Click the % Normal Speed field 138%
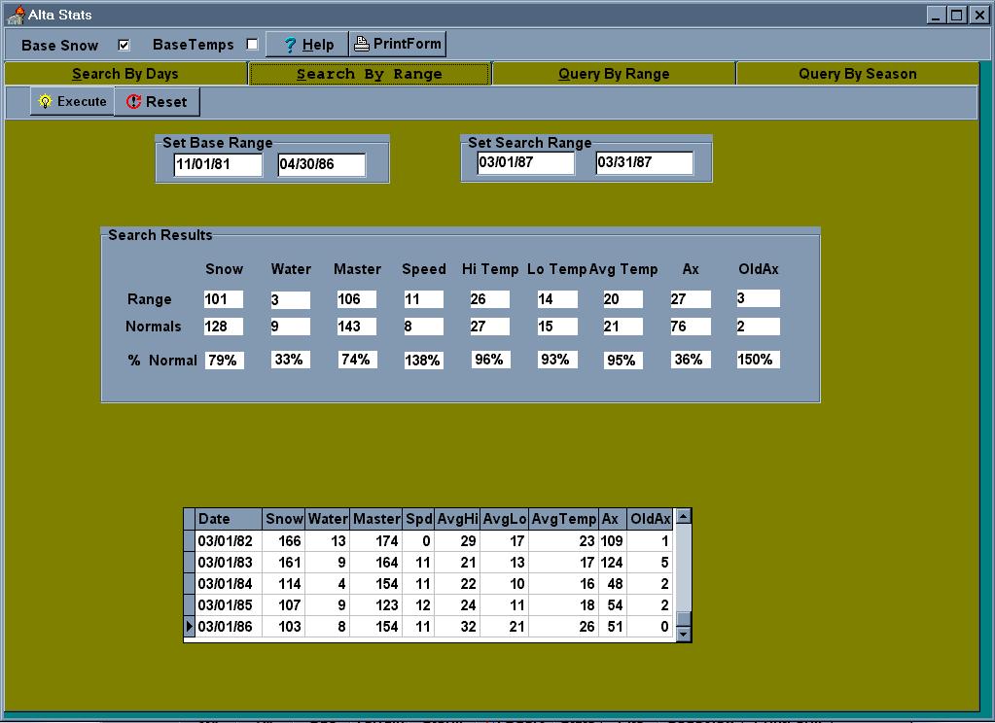This screenshot has height=723, width=995. [423, 361]
